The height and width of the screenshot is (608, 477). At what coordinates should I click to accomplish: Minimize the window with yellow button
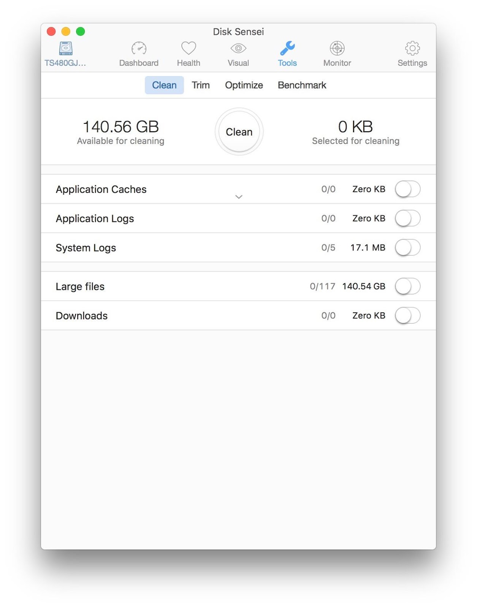66,32
